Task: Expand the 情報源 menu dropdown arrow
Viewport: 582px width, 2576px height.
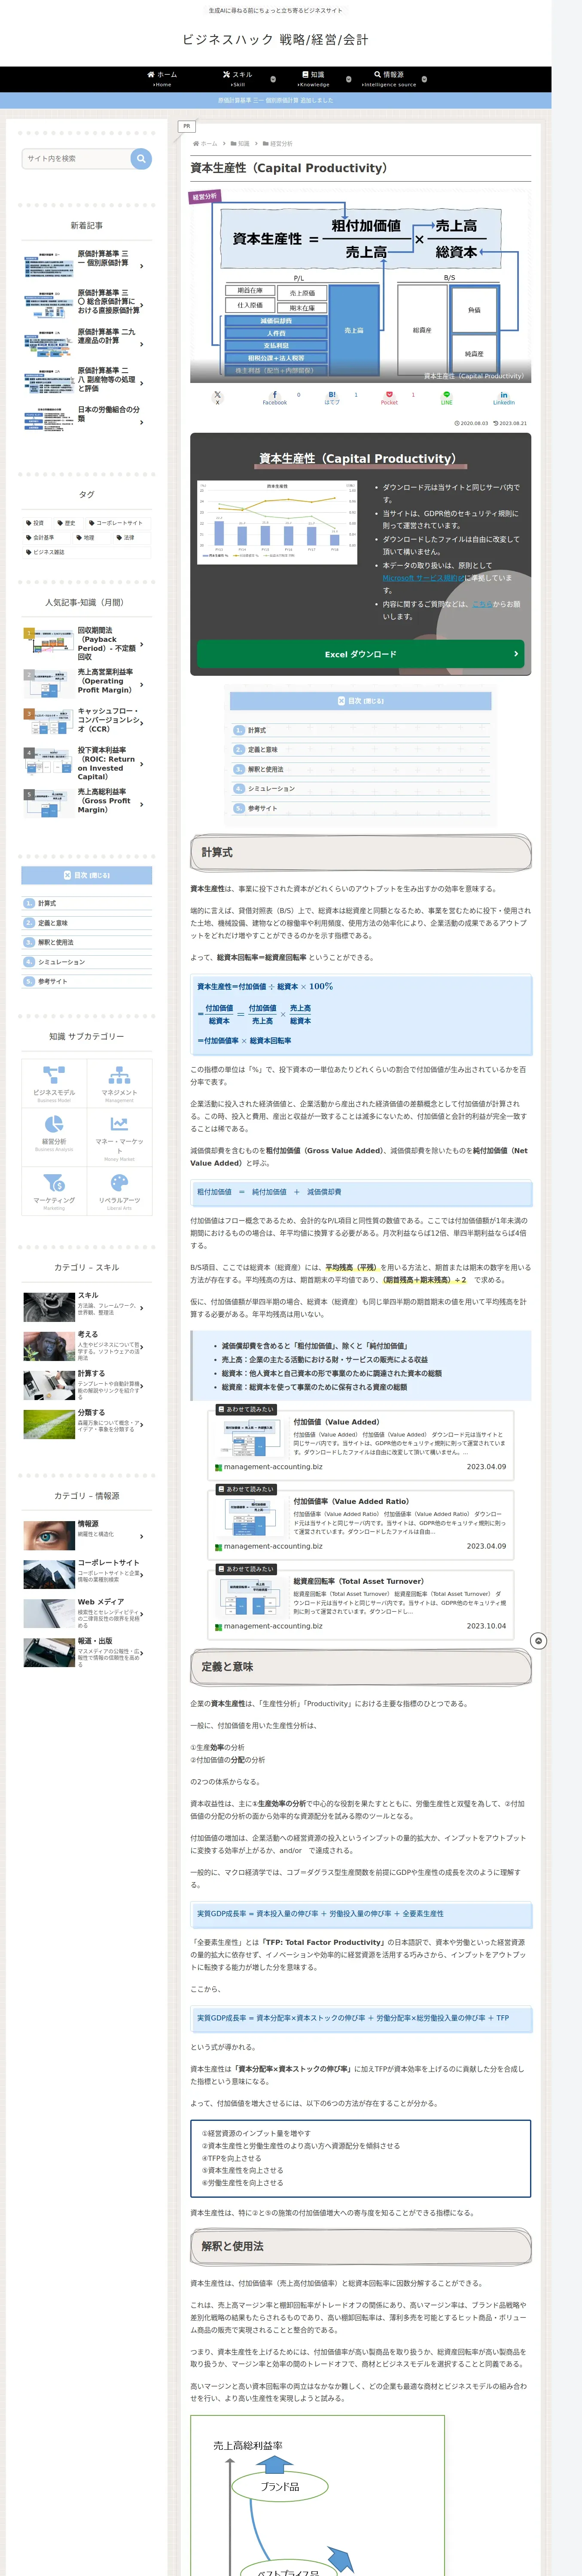Action: click(x=424, y=79)
